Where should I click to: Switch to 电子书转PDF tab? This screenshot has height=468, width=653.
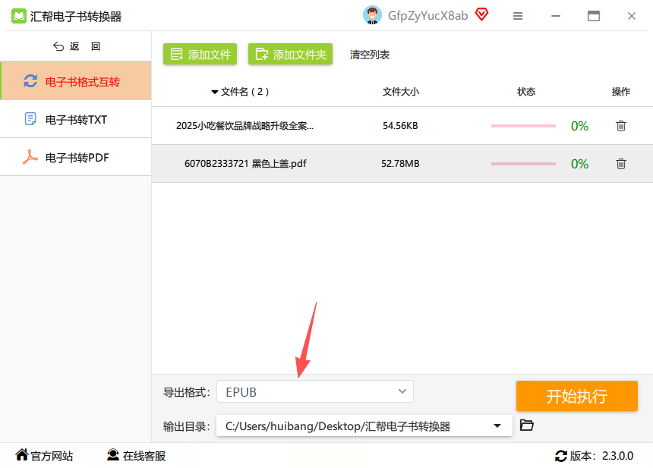pos(76,157)
